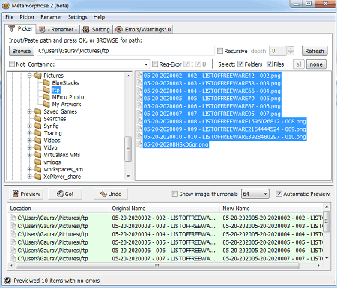This screenshot has height=288, width=337.
Task: Enable the Recursive checkbox
Action: coord(220,51)
